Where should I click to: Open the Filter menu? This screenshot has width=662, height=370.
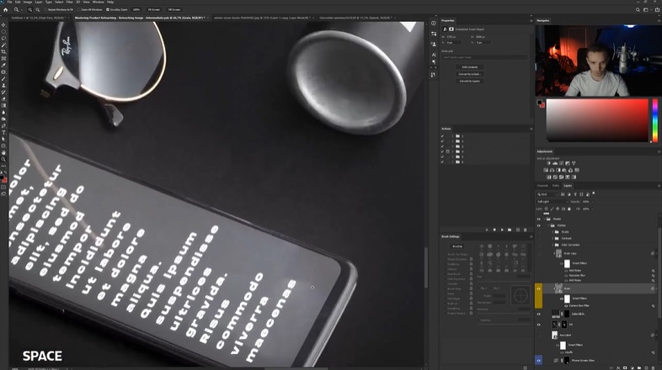(69, 3)
